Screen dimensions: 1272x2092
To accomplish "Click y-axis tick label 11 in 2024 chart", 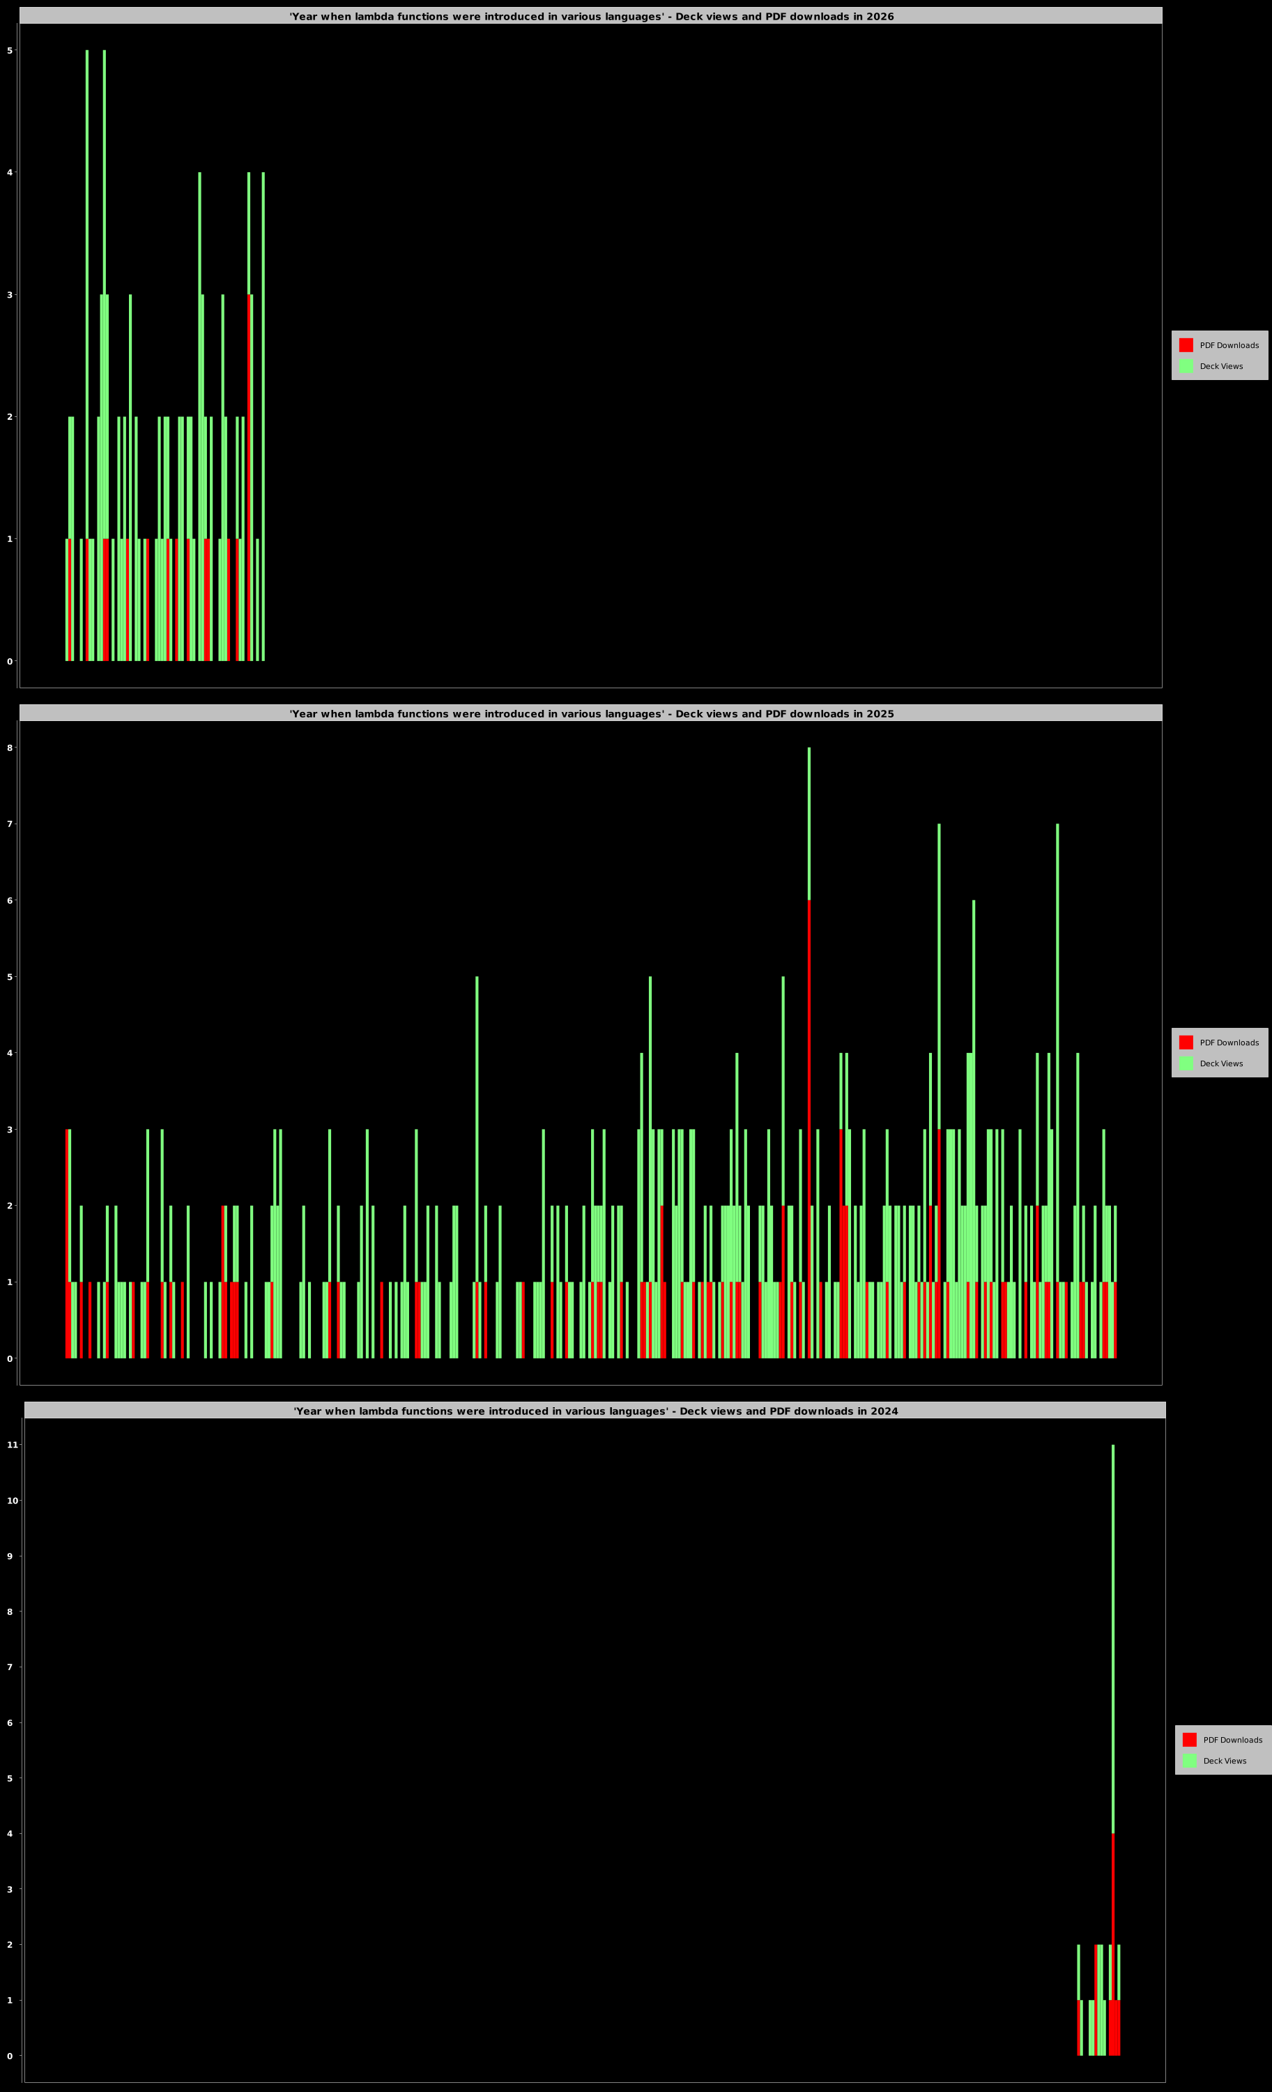I will (x=13, y=1444).
